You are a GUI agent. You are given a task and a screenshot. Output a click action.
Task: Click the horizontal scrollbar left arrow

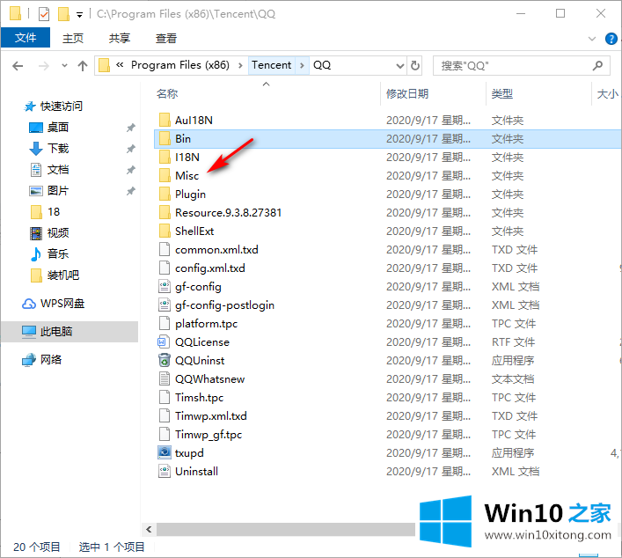tap(149, 529)
